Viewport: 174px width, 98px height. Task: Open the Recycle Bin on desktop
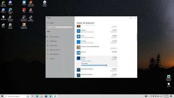coord(3,18)
